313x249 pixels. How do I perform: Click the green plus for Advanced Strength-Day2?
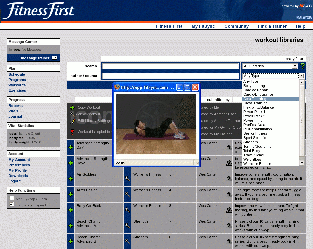(71, 163)
